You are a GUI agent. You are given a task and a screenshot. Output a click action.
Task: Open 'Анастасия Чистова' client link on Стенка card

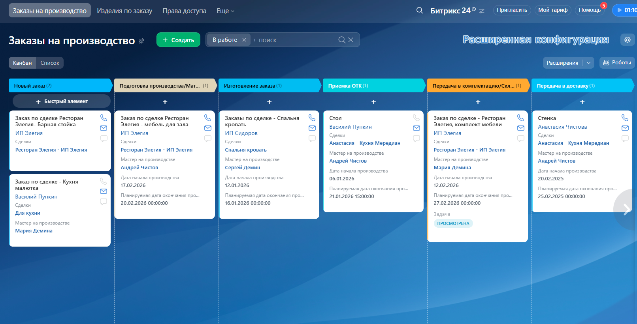pos(562,127)
